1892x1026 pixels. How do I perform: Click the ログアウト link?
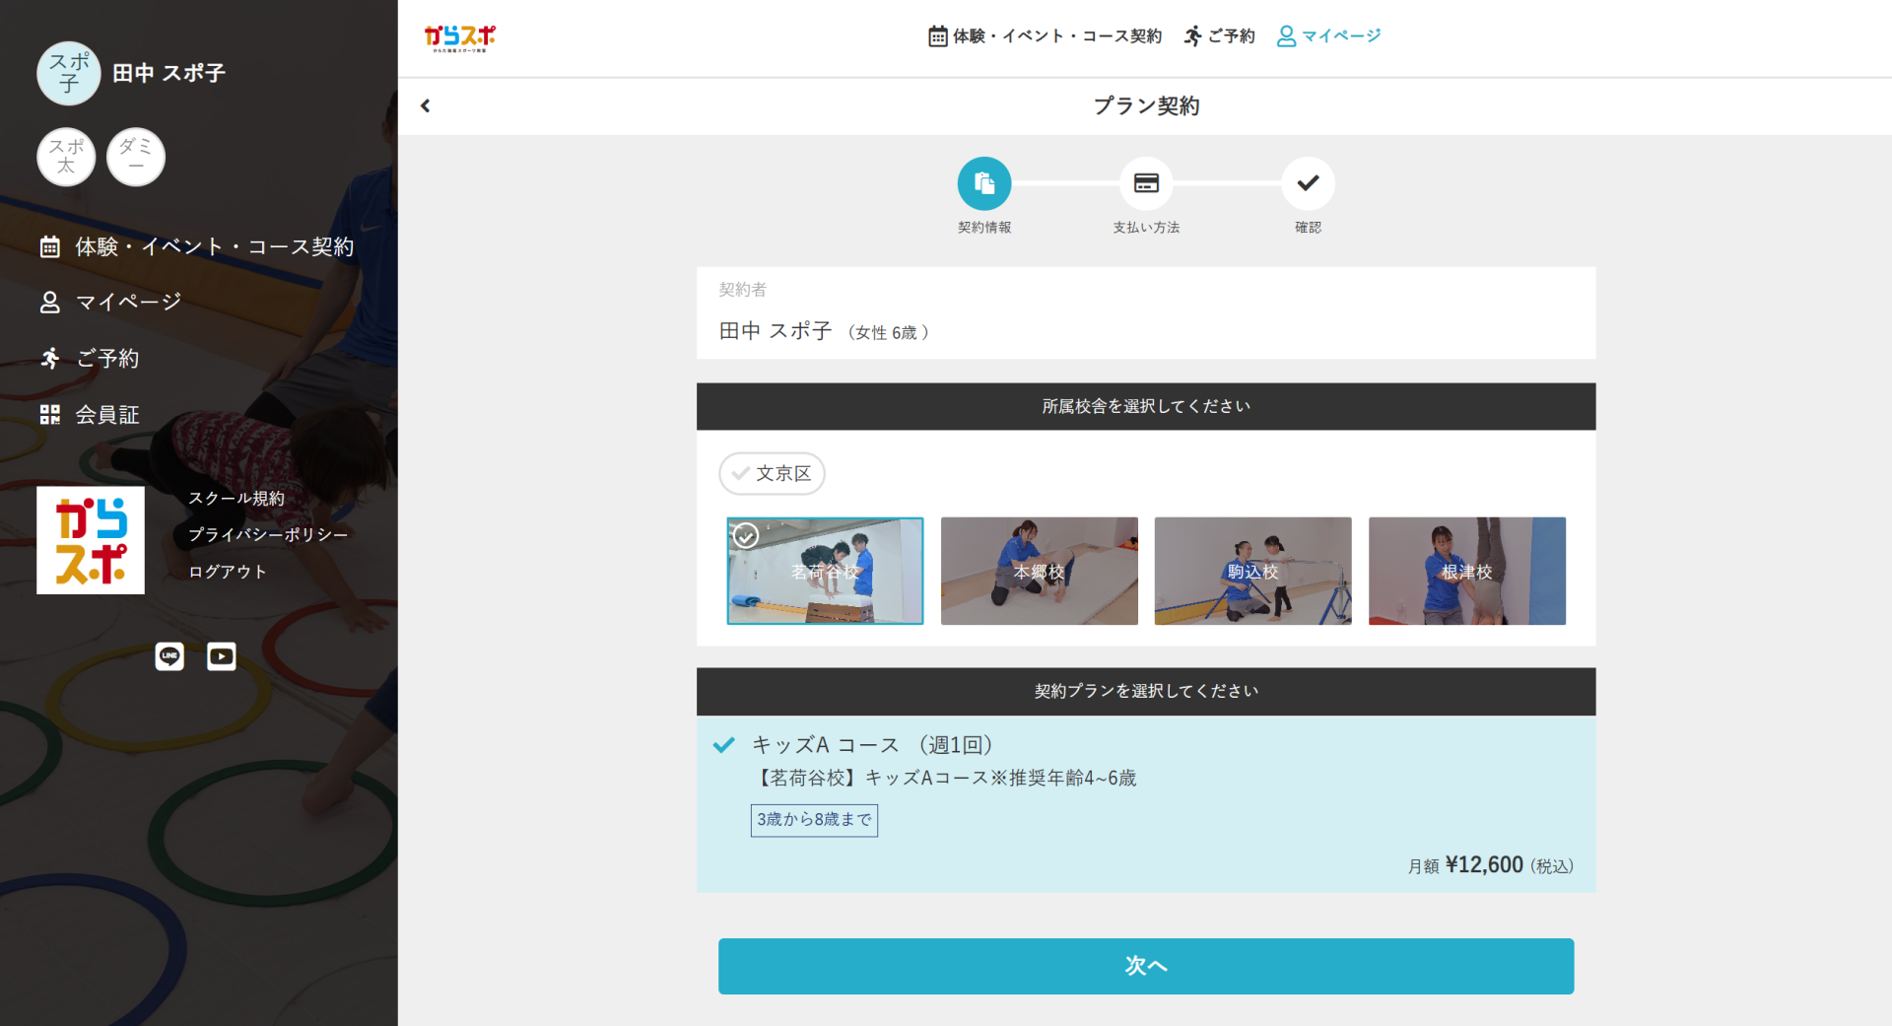[x=228, y=572]
